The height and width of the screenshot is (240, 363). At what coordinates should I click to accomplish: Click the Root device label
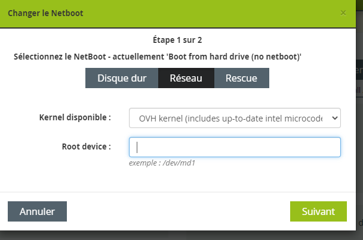pyautogui.click(x=87, y=147)
